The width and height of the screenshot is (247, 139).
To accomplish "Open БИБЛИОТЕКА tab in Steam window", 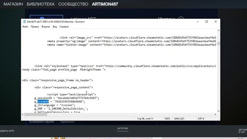I will coord(41,4).
